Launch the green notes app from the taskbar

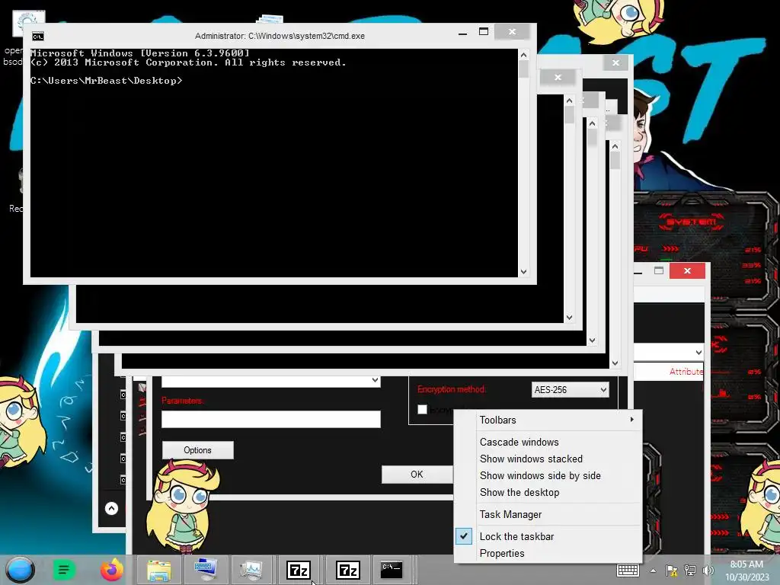[x=64, y=570]
